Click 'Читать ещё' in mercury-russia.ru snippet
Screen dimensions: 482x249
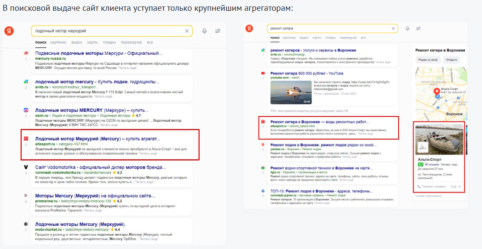127,68
